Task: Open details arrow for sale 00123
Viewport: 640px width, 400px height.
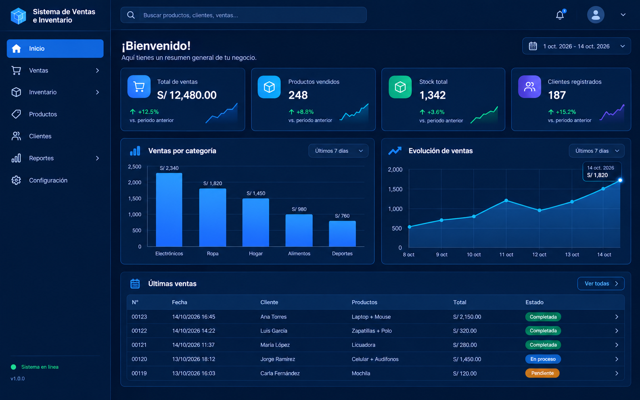Action: (x=617, y=317)
